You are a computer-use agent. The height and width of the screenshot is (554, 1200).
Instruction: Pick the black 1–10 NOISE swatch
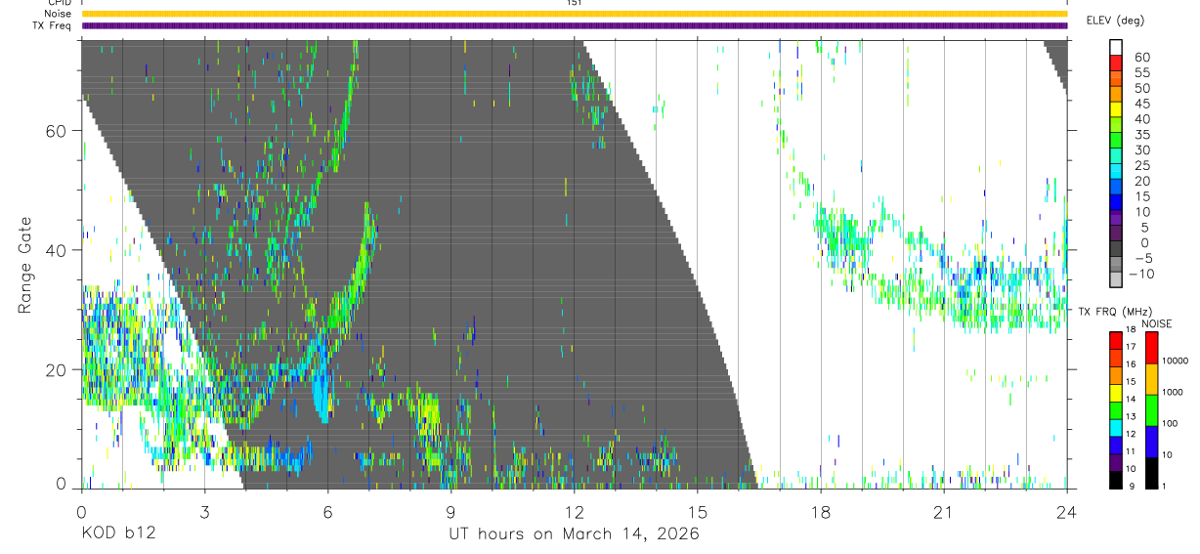click(x=1151, y=472)
